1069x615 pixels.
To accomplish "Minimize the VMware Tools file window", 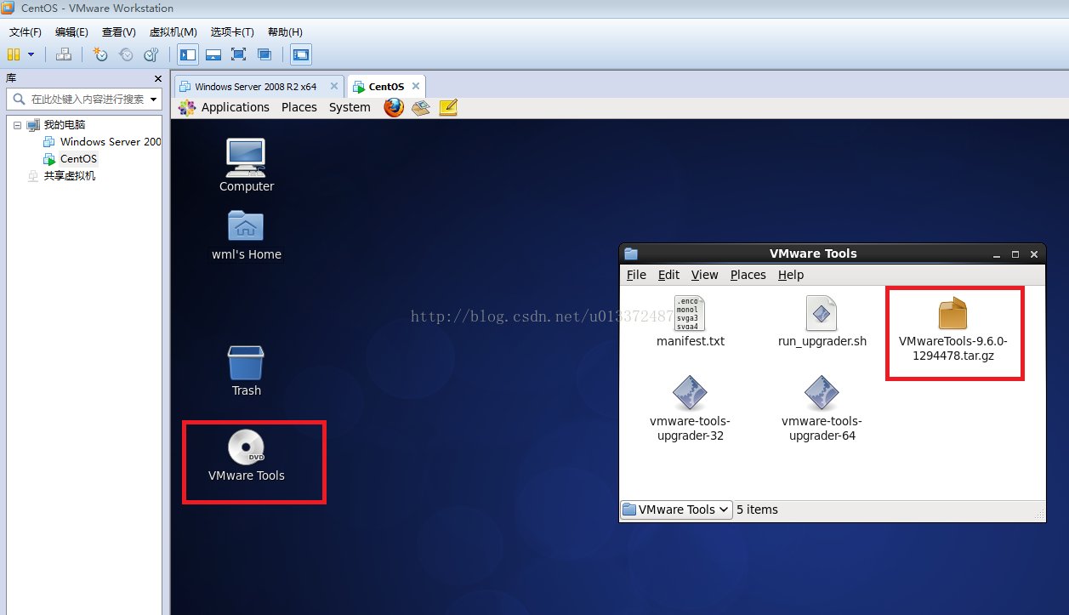I will 996,254.
